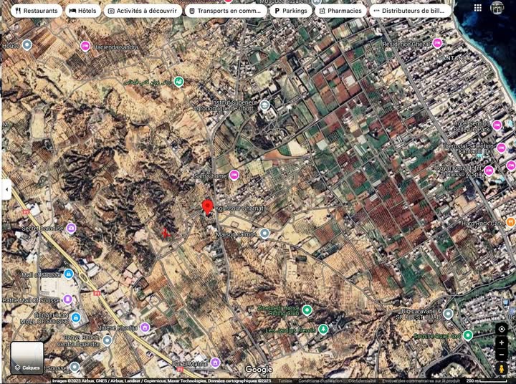Screen dimensions: 516x384
Task: Select the Hard Rock Cafe marker
Action: [510, 223]
